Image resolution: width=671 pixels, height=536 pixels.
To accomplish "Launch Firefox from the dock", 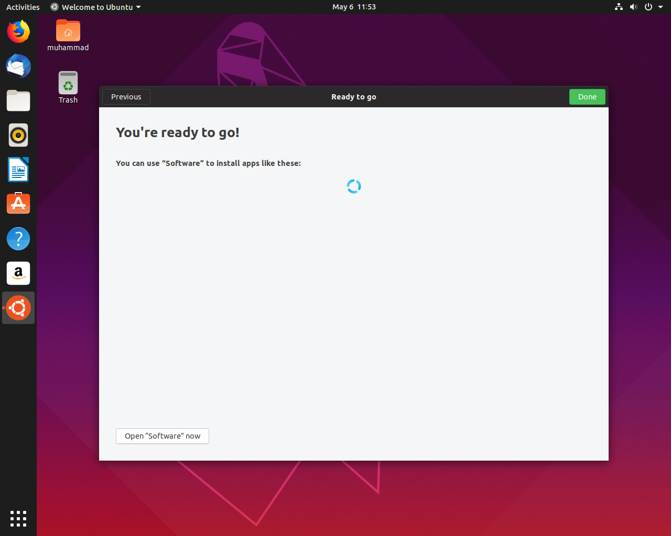I will 18,31.
